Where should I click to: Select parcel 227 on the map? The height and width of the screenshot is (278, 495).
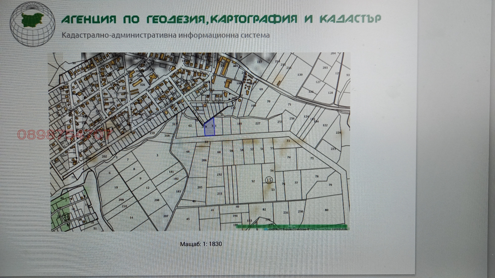(258, 124)
